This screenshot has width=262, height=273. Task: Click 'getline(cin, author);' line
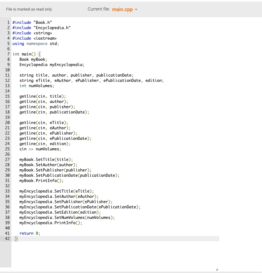44,102
